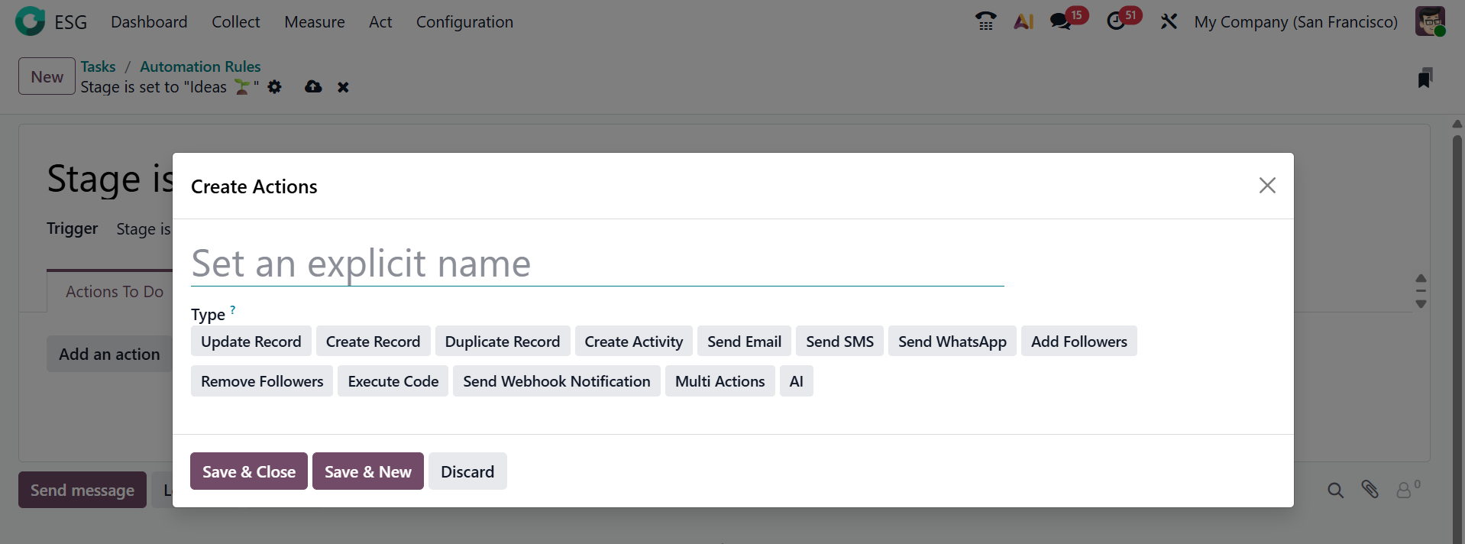The width and height of the screenshot is (1465, 544).
Task: Click the Save & Close button
Action: point(248,471)
